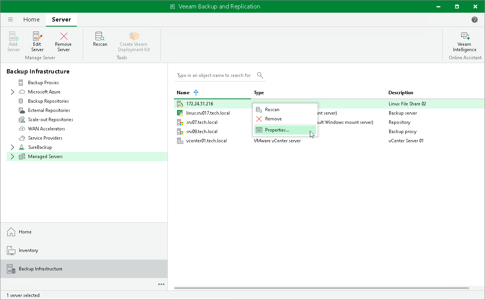Click the "Backup proxy" description cell
Viewport: 485px width, 300px height.
click(403, 132)
